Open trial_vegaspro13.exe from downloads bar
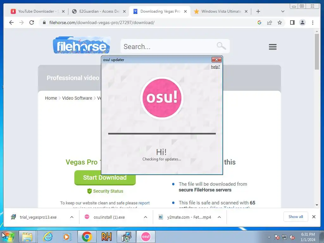Image resolution: width=324 pixels, height=243 pixels. (x=38, y=217)
